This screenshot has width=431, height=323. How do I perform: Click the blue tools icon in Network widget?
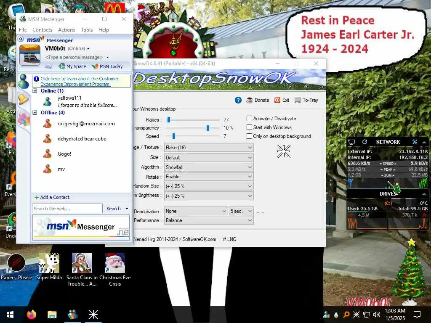pos(415,142)
